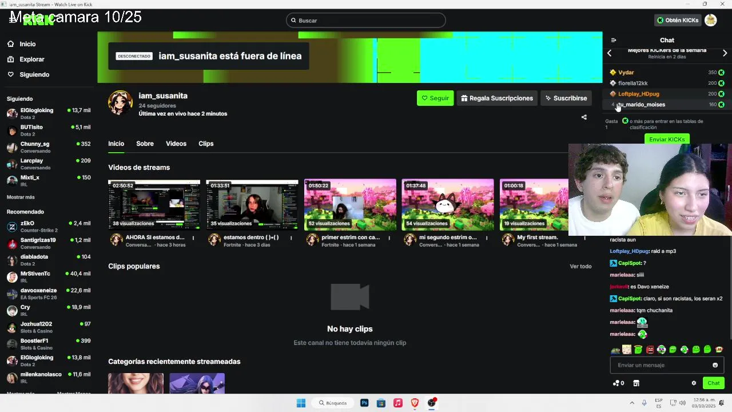Open Brave browser from the taskbar
The image size is (732, 412).
(x=415, y=403)
